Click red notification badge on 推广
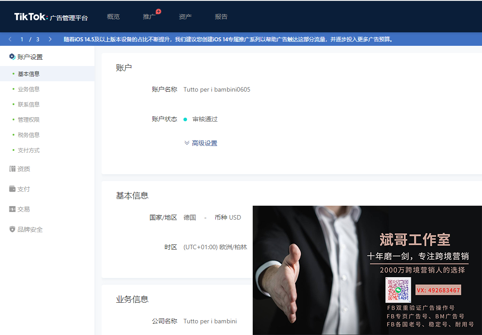 click(158, 12)
